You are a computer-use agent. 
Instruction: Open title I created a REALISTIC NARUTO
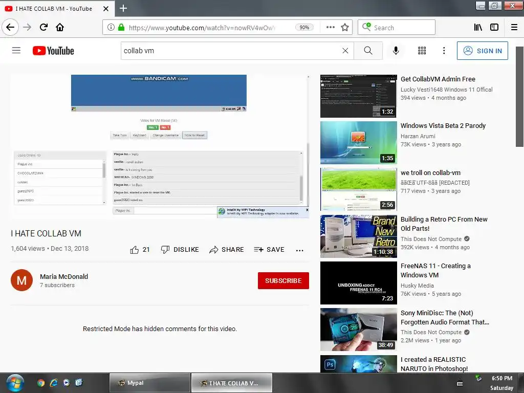point(434,364)
